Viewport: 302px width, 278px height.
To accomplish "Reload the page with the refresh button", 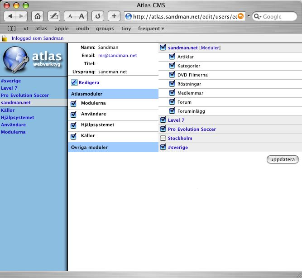I will [x=98, y=16].
